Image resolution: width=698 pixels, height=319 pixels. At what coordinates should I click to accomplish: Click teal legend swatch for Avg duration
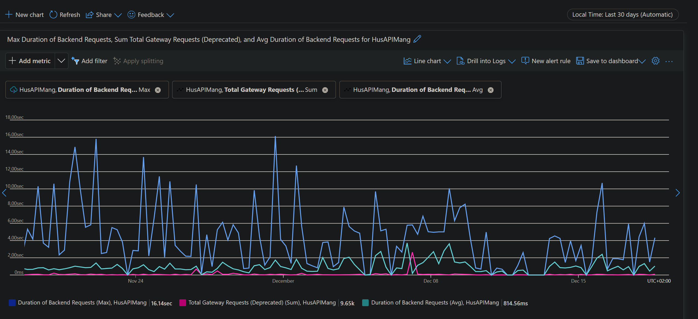tap(365, 303)
